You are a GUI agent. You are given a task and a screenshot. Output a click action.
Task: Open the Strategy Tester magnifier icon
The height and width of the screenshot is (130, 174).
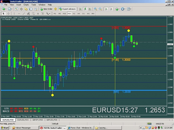tap(36, 9)
